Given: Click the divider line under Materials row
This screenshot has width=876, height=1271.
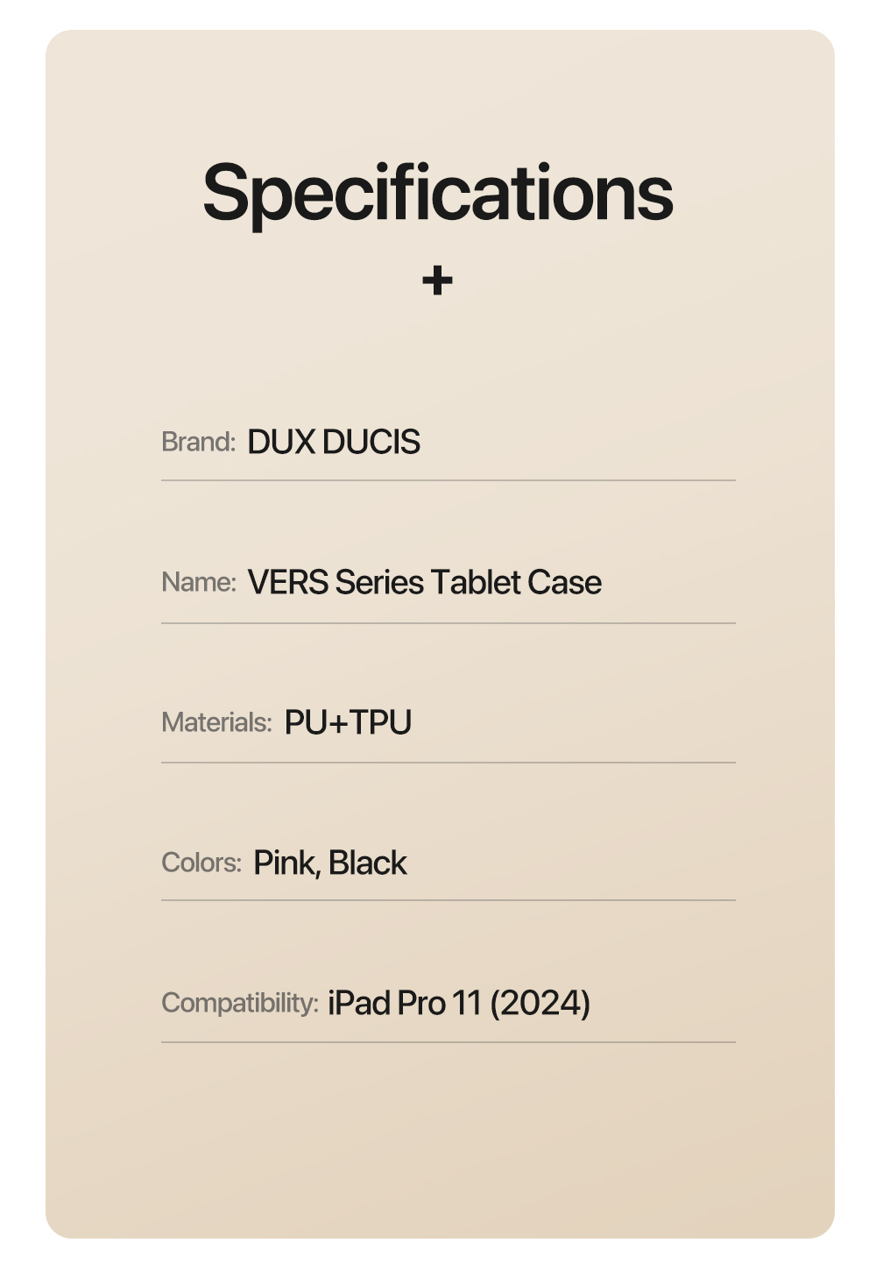Looking at the screenshot, I should (449, 763).
